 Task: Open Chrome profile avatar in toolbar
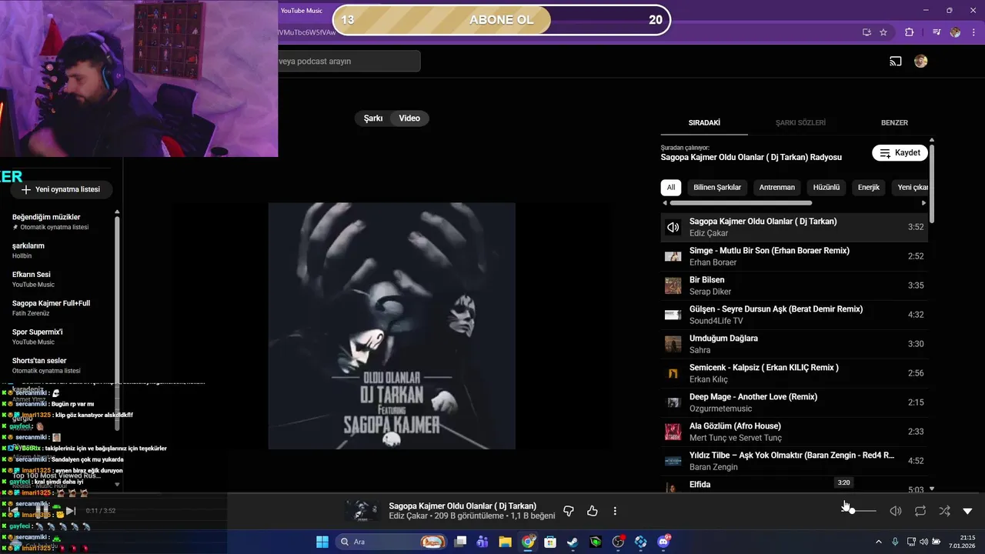[x=955, y=32]
